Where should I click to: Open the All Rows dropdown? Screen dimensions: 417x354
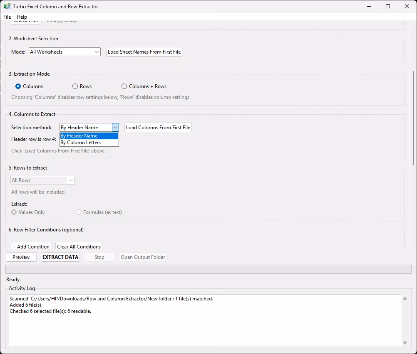click(42, 180)
